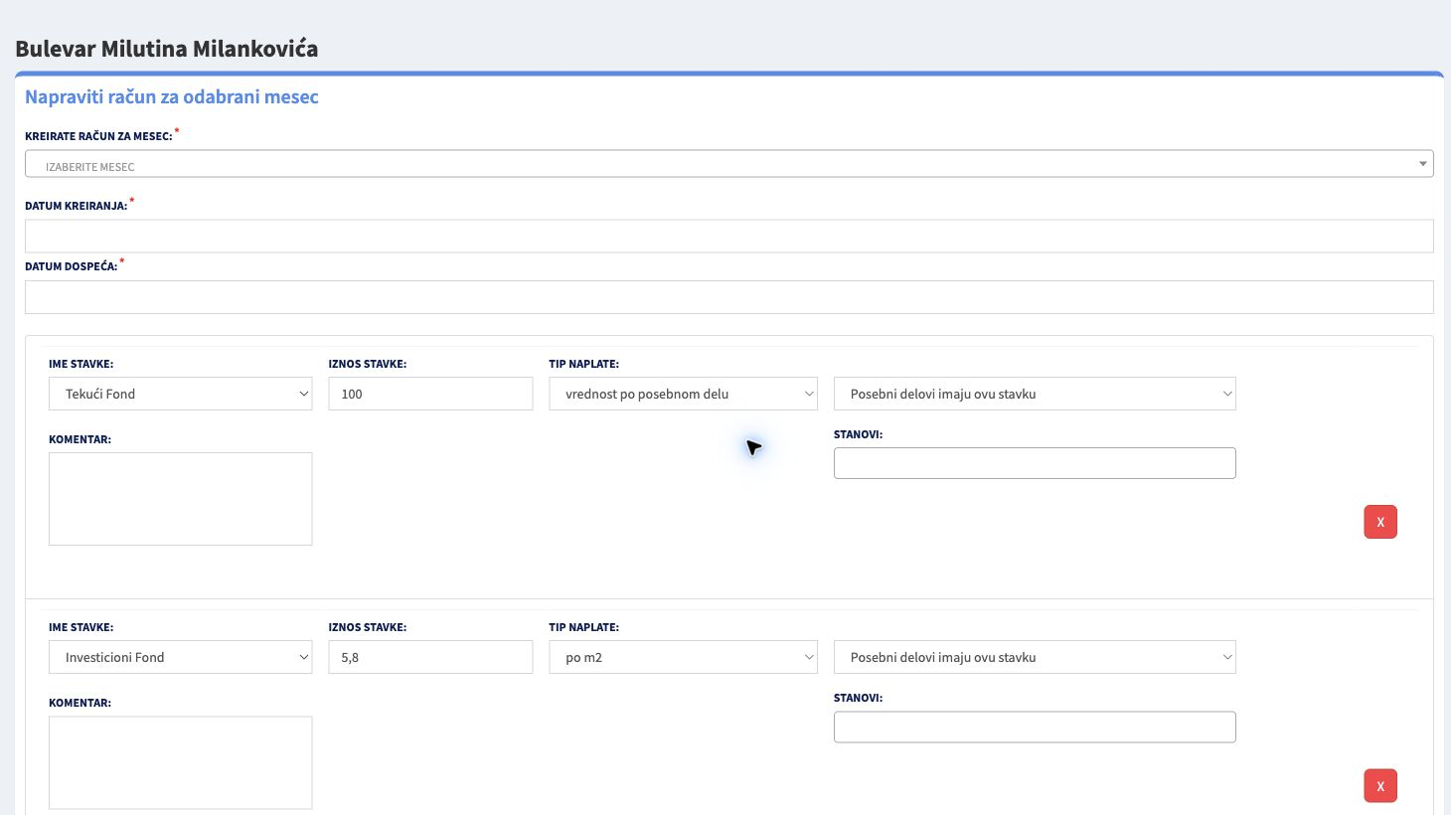This screenshot has height=815, width=1451.
Task: Click the comment box for Investicioni Fond
Action: [x=180, y=762]
